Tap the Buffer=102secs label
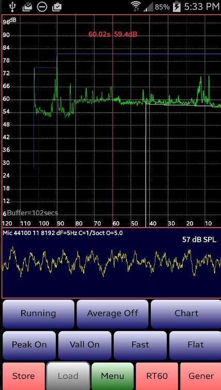The height and width of the screenshot is (390, 221). 33,213
